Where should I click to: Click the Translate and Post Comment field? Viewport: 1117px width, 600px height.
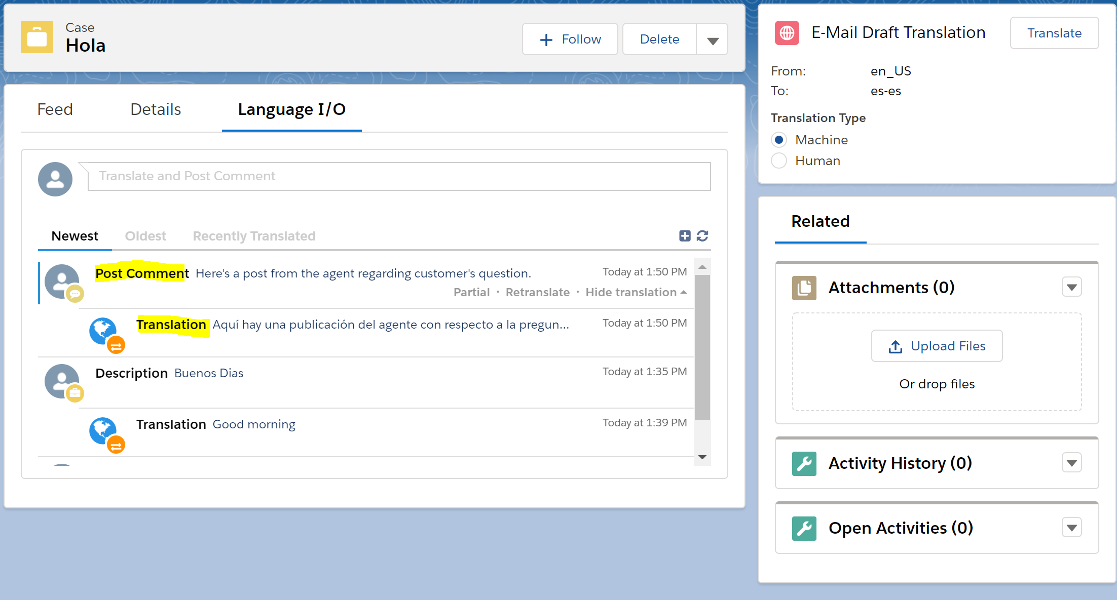[x=399, y=176]
